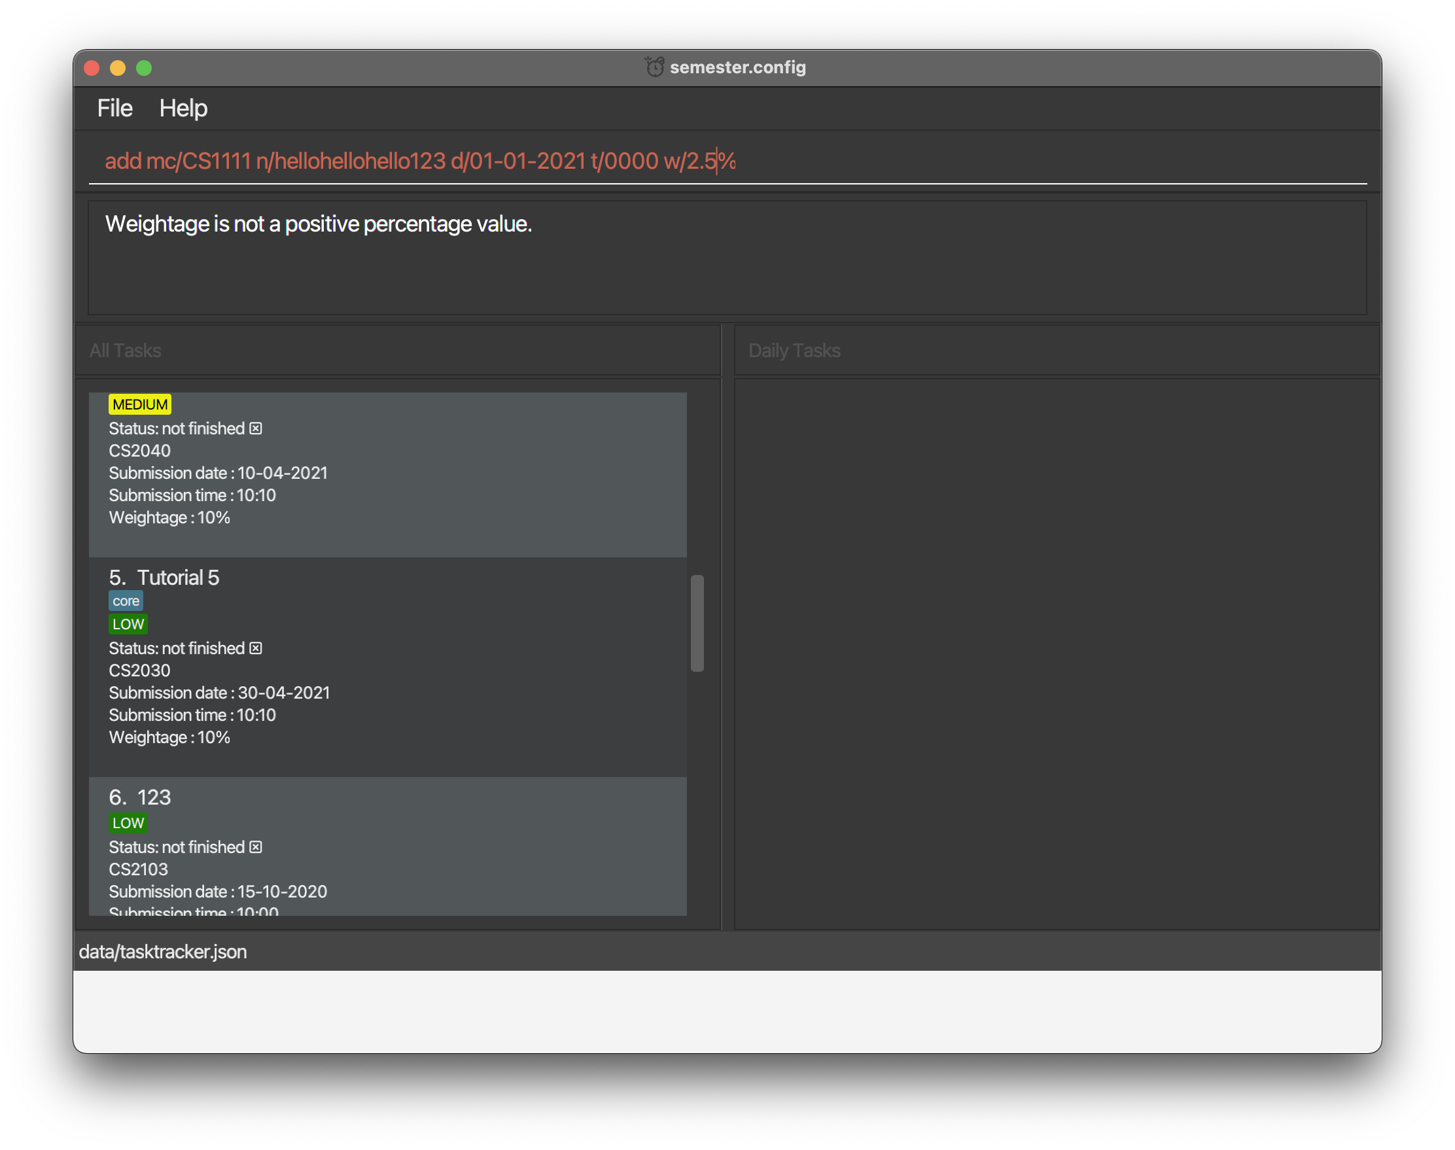Click not-finished status icon of Tutorial 5
Image resolution: width=1455 pixels, height=1150 pixels.
[x=256, y=648]
